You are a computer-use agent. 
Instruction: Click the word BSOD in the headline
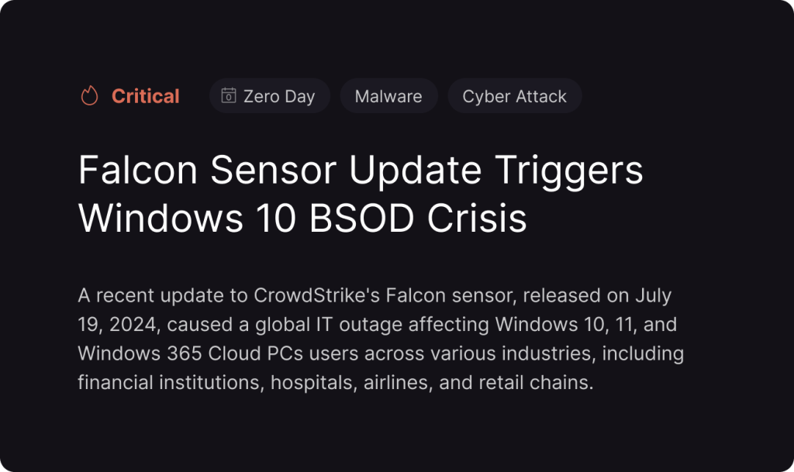[x=361, y=219]
